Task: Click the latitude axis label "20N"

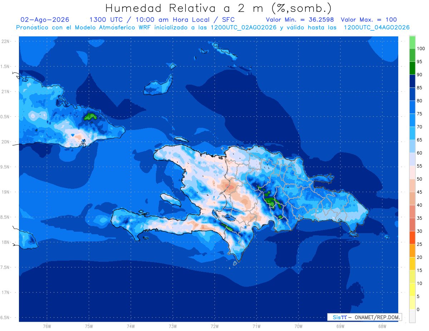Action: coord(5,142)
